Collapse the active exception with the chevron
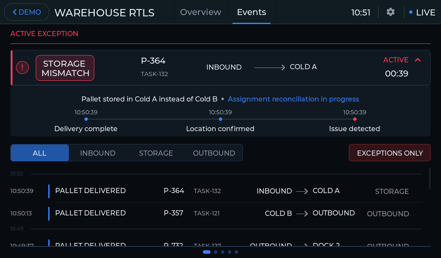 [418, 60]
